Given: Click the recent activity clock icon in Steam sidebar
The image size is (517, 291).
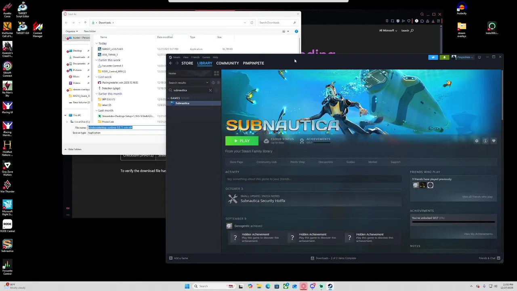Looking at the screenshot, I should [x=213, y=82].
